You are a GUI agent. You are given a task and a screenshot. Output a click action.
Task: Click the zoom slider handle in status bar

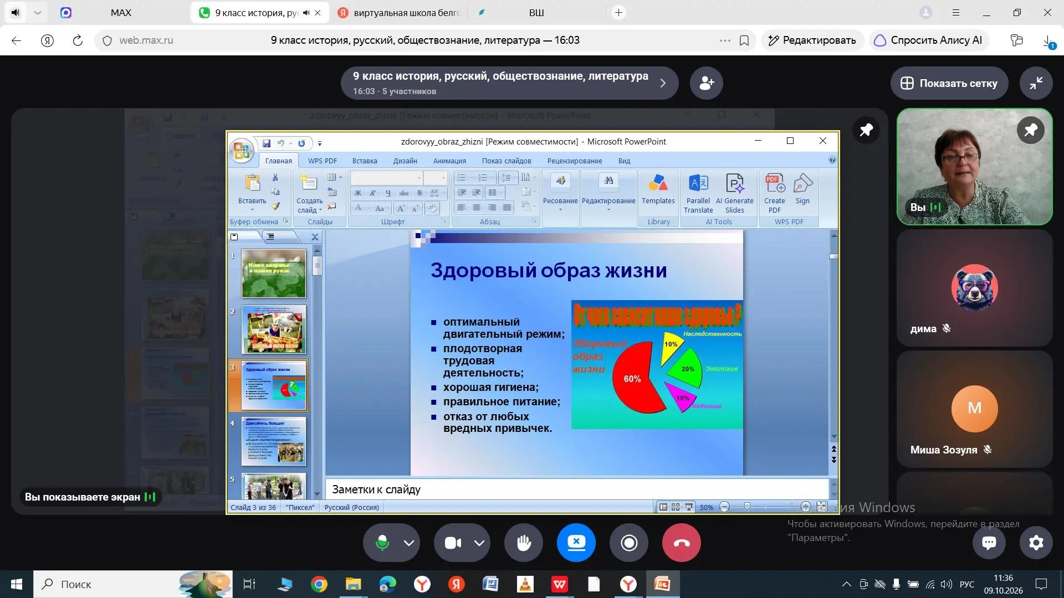pyautogui.click(x=747, y=507)
